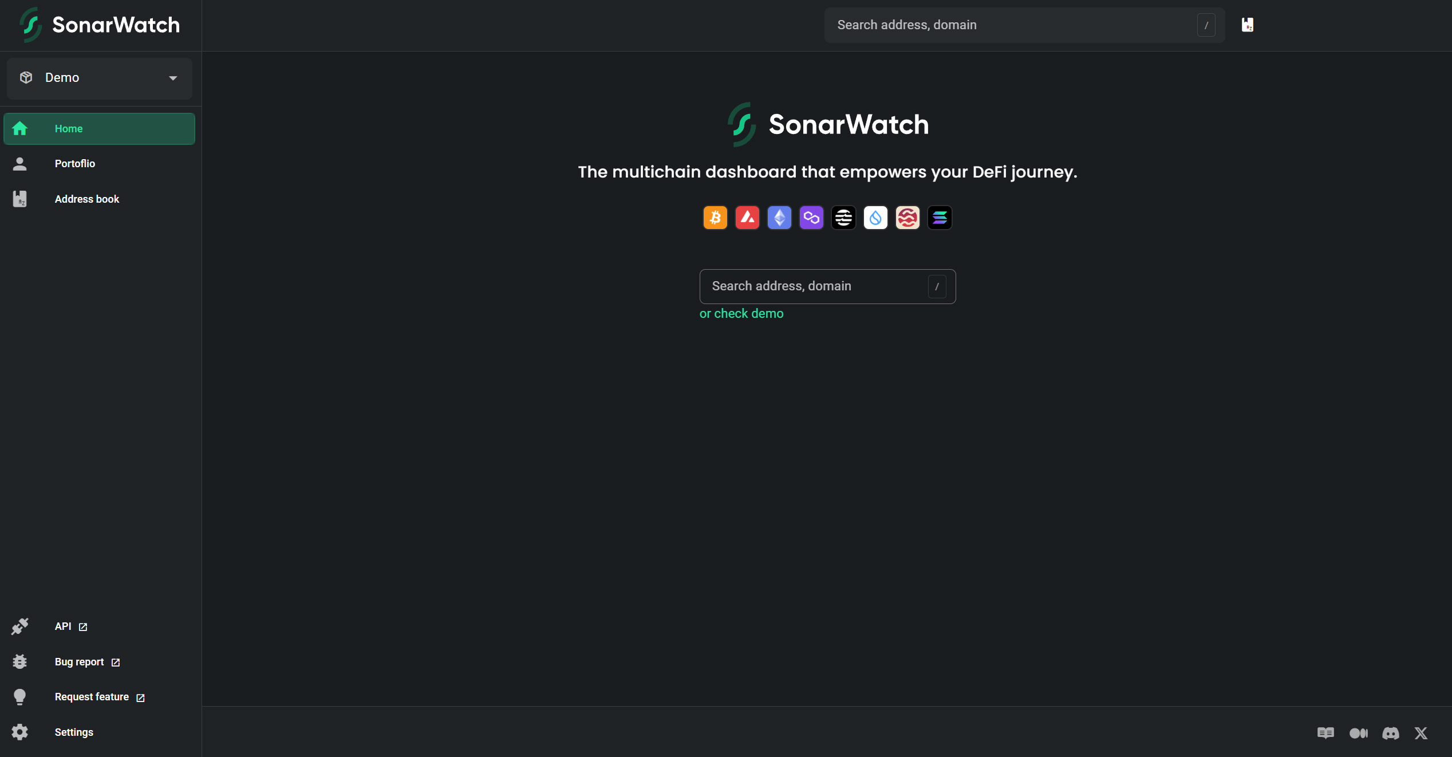Viewport: 1452px width, 757px height.
Task: Click the Avalanche chain icon
Action: click(747, 218)
